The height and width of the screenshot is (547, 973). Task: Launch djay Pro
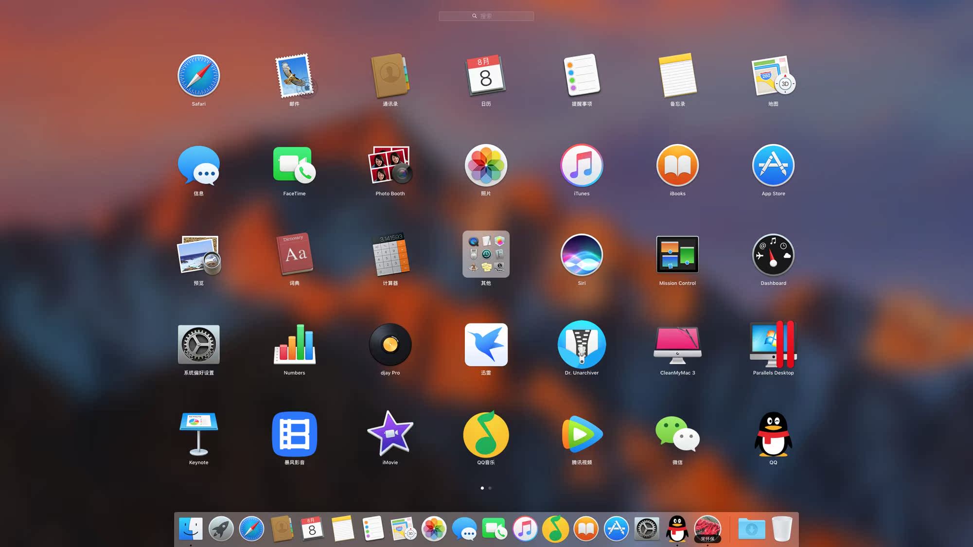[x=389, y=345]
